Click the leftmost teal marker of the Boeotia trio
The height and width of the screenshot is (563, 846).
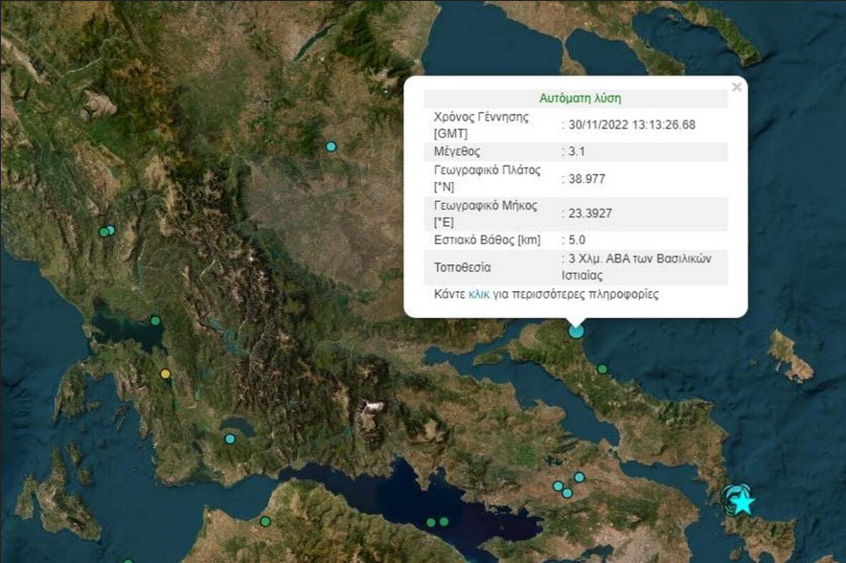point(558,486)
